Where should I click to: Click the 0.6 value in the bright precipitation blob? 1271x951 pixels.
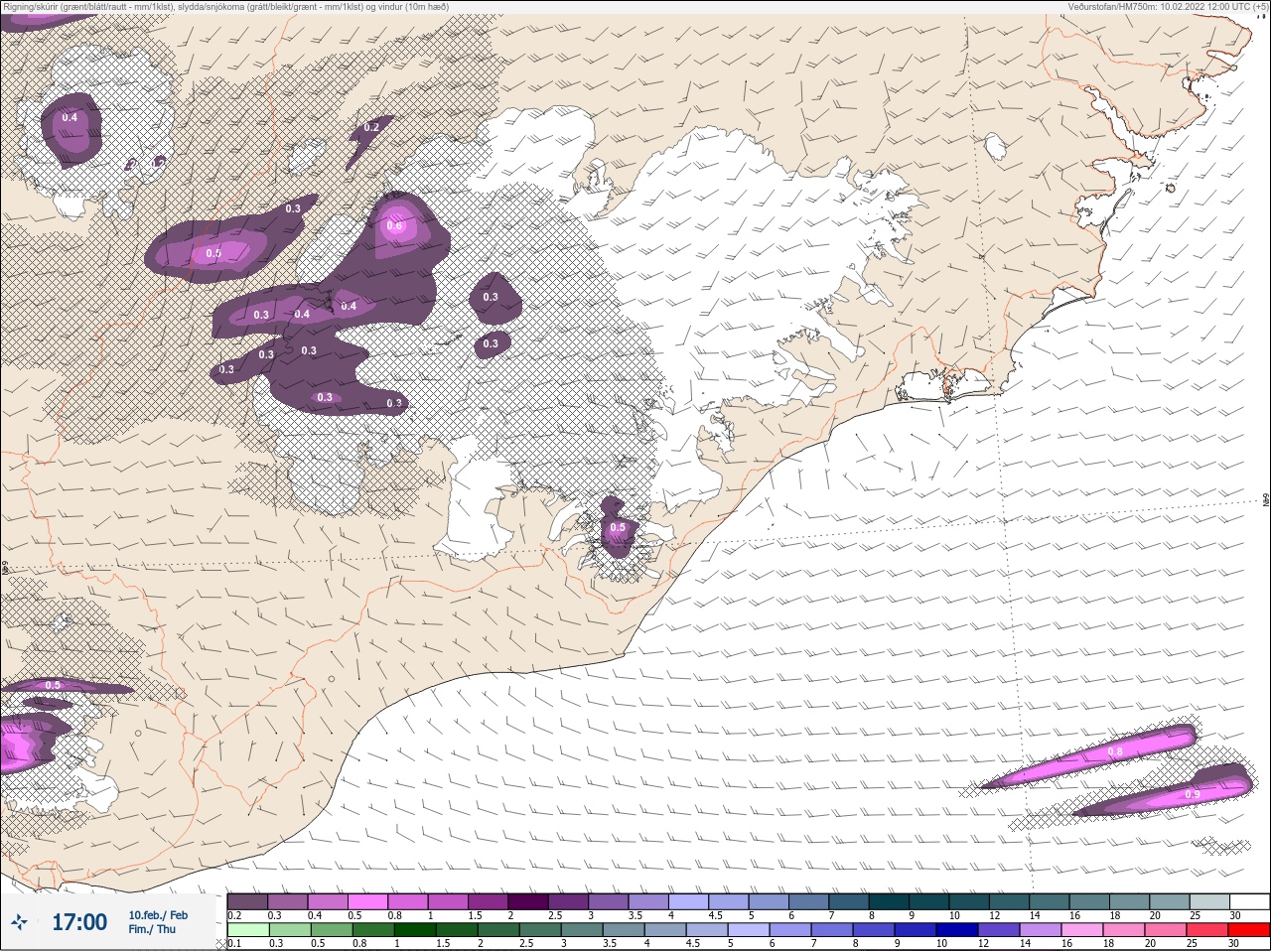click(394, 225)
